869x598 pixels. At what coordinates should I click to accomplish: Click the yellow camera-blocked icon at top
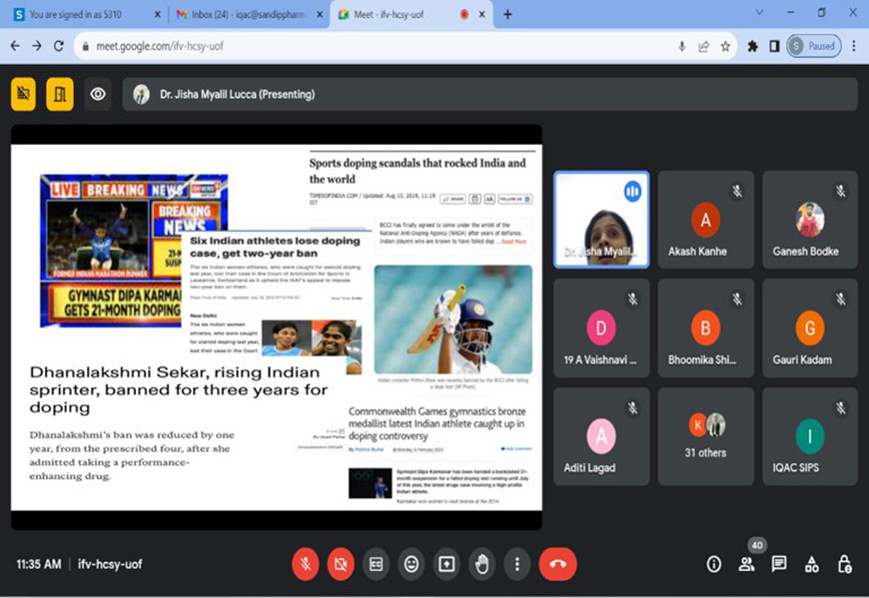point(23,94)
